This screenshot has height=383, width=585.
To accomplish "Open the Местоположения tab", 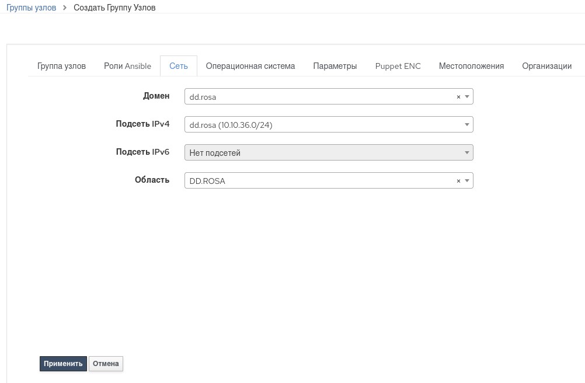I will coord(471,66).
